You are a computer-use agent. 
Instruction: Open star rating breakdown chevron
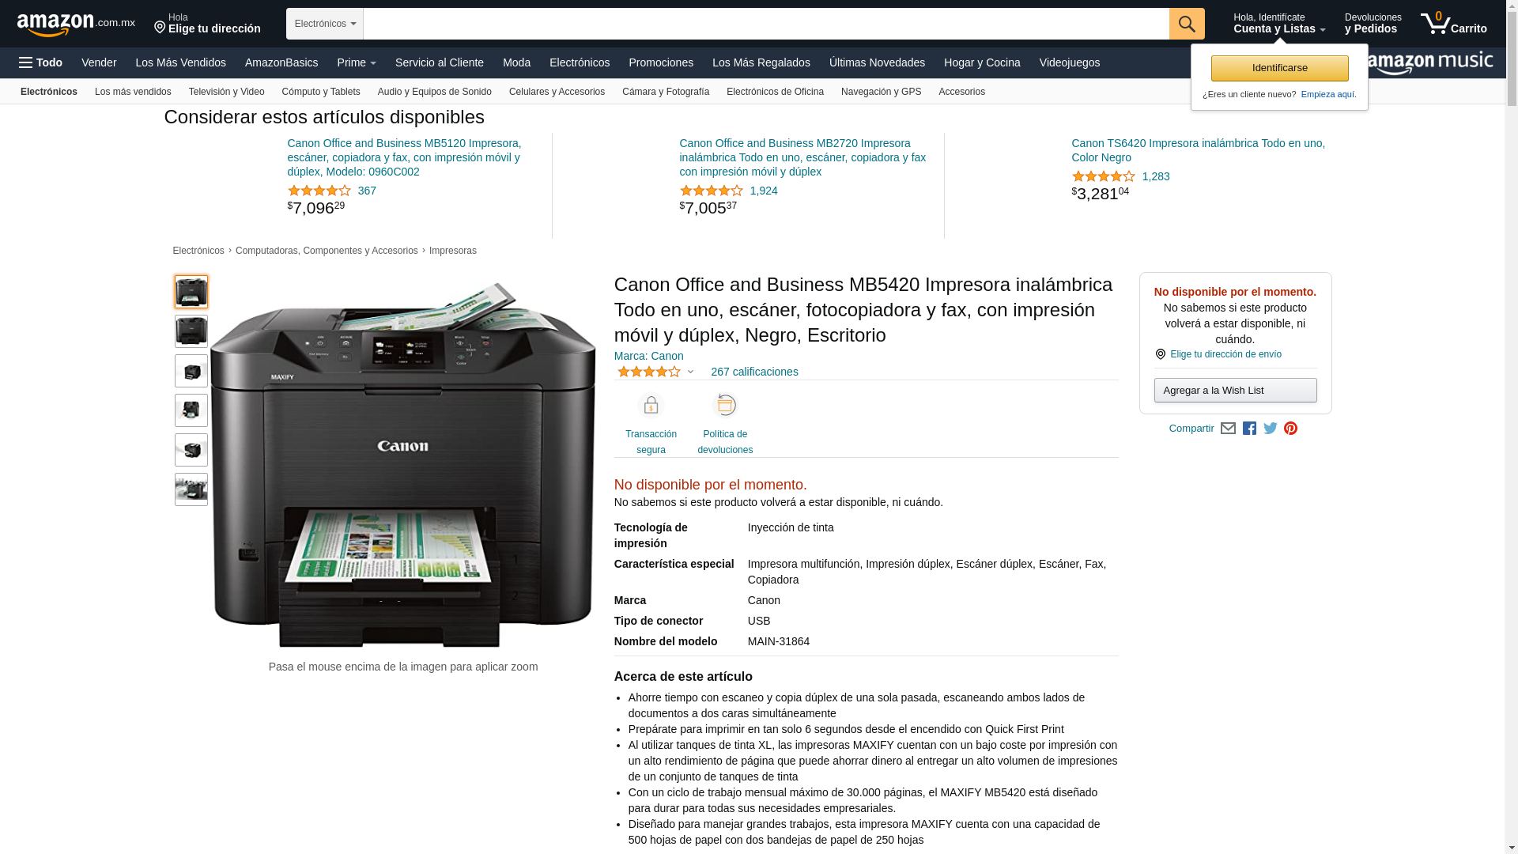pyautogui.click(x=690, y=372)
